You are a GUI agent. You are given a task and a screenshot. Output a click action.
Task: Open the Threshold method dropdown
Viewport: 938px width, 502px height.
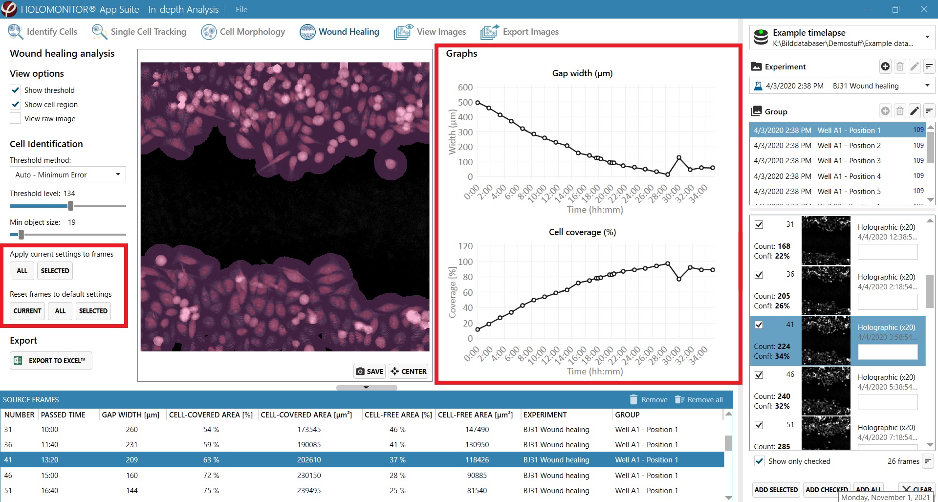tap(68, 175)
